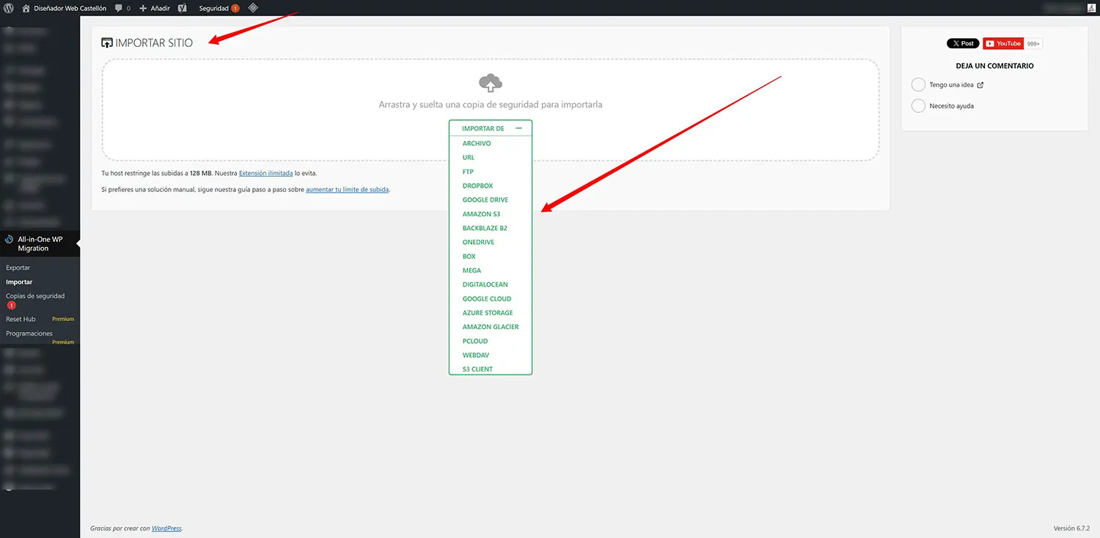1100x538 pixels.
Task: Select DROPBOX from the import list
Action: (477, 185)
